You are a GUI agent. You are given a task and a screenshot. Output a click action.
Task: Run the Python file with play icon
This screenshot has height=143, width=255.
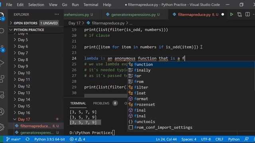pyautogui.click(x=231, y=14)
